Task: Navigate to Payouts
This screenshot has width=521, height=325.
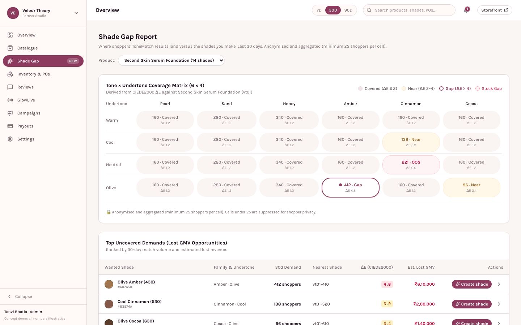Action: (x=43, y=126)
